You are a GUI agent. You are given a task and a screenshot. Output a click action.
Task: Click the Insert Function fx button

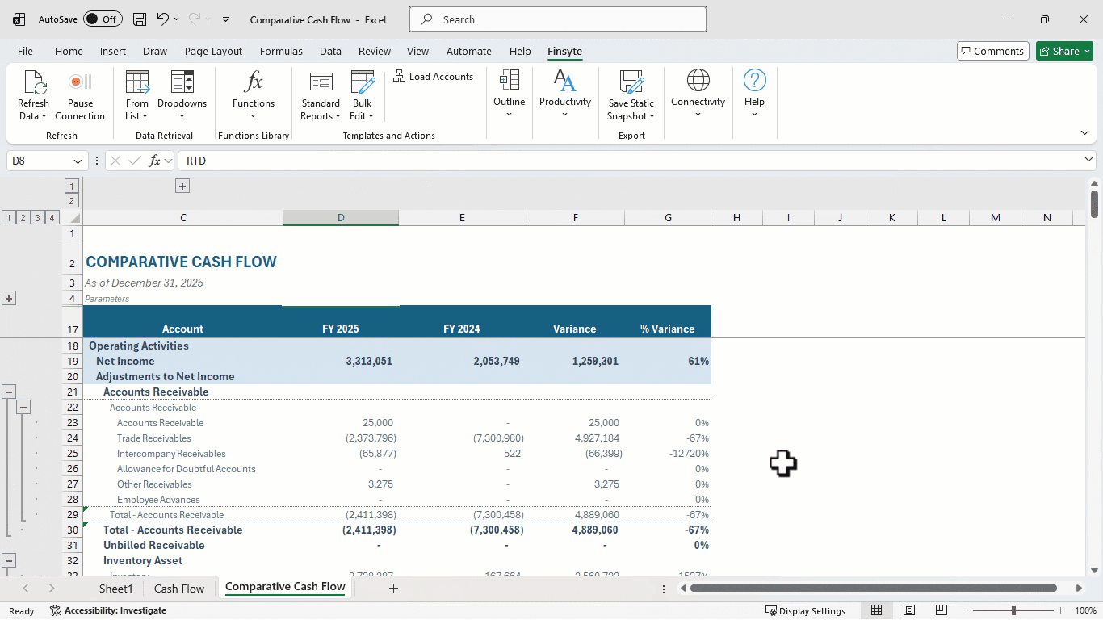tap(154, 161)
